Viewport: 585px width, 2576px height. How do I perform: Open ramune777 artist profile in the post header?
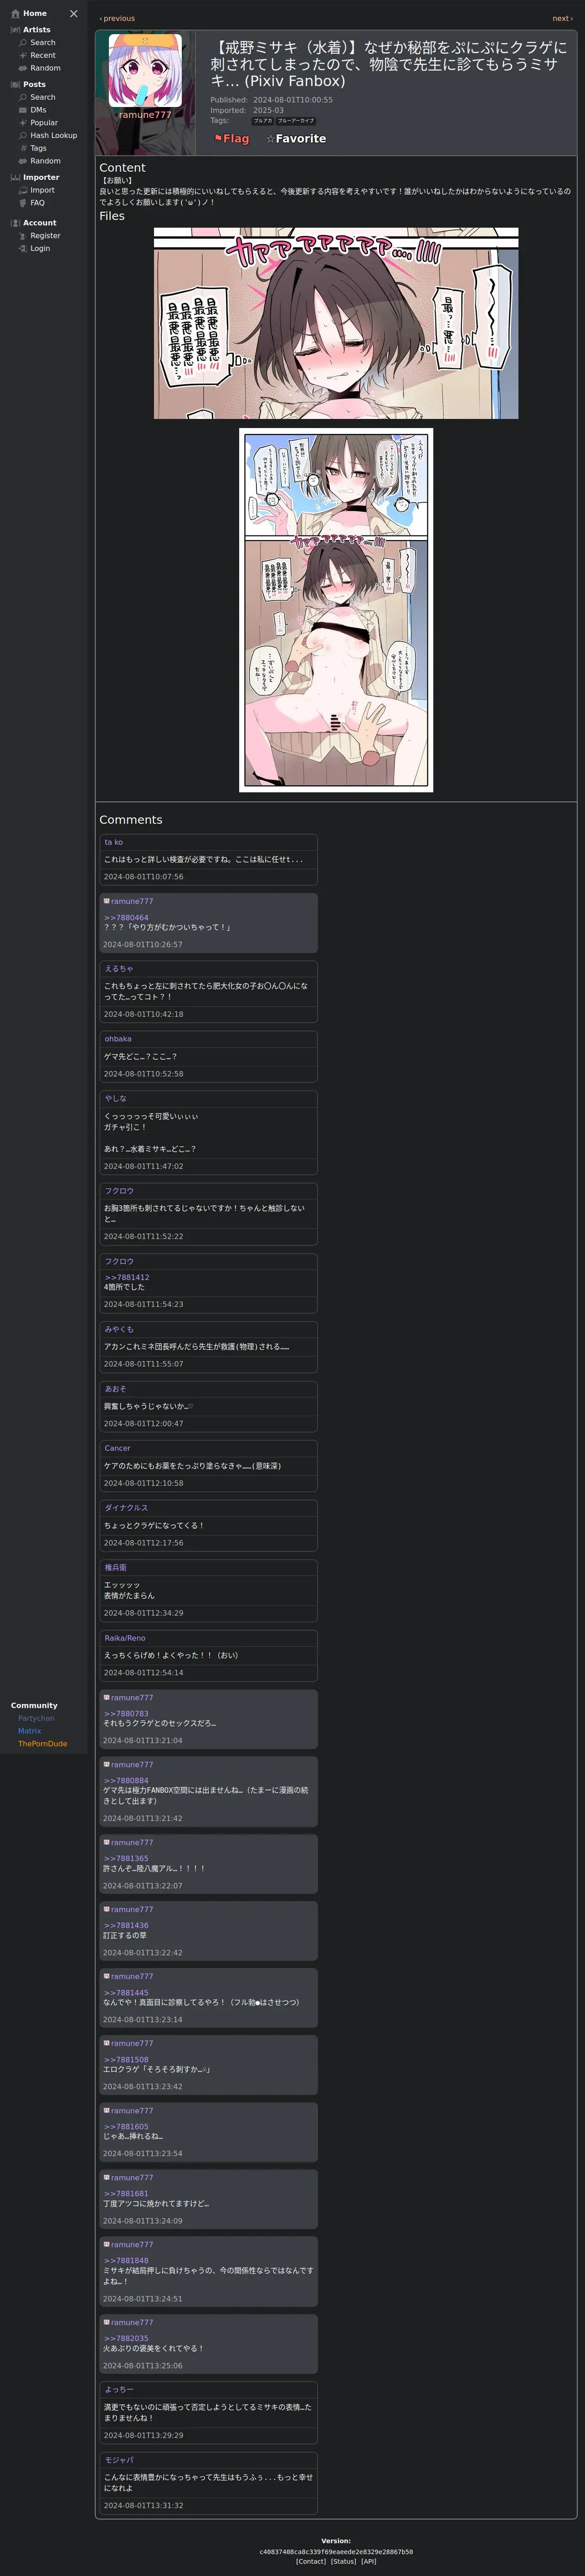coord(145,115)
